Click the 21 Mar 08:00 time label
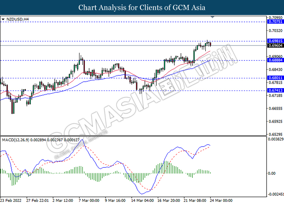Image resolution: width=284 pixels, height=203 pixels. tap(195, 201)
